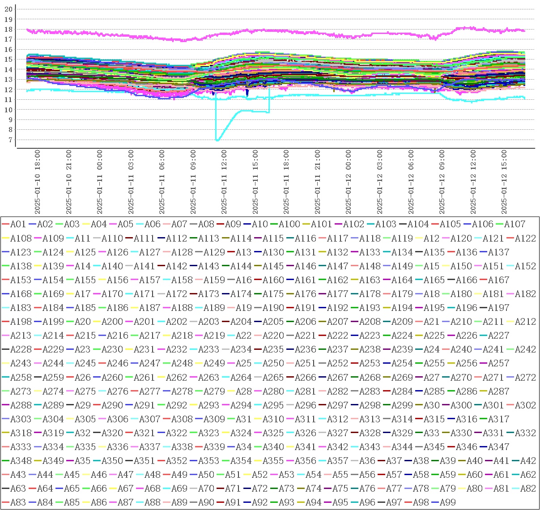Toggle series A302 in the legend
This screenshot has height=510, width=540.
pyautogui.click(x=525, y=405)
